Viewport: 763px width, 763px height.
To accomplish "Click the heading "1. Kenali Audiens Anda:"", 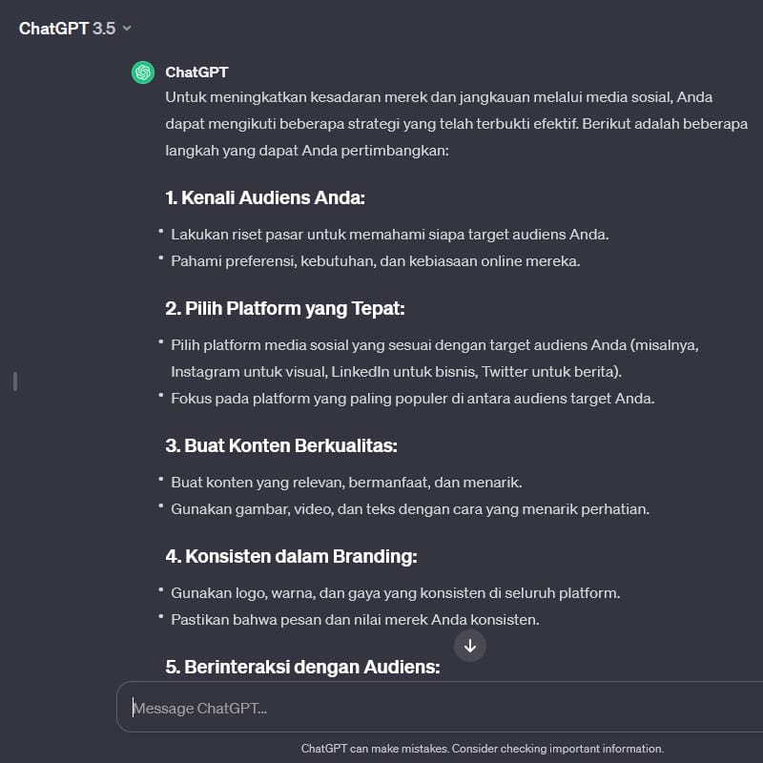I will click(x=265, y=198).
